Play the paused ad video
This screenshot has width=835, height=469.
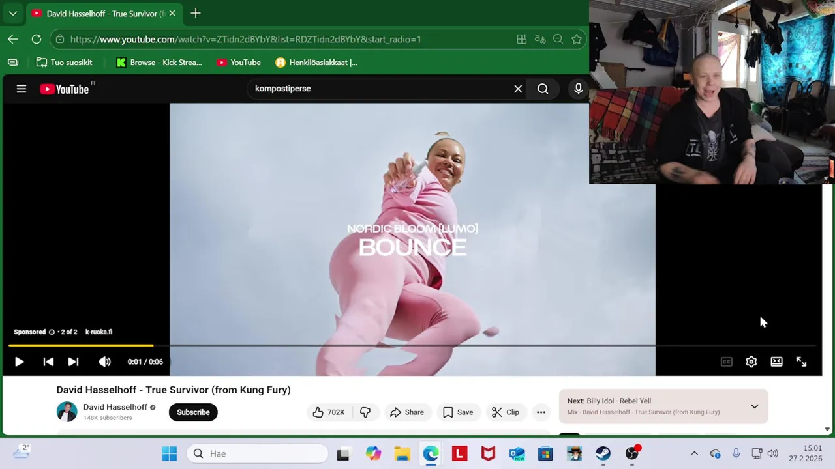click(19, 362)
